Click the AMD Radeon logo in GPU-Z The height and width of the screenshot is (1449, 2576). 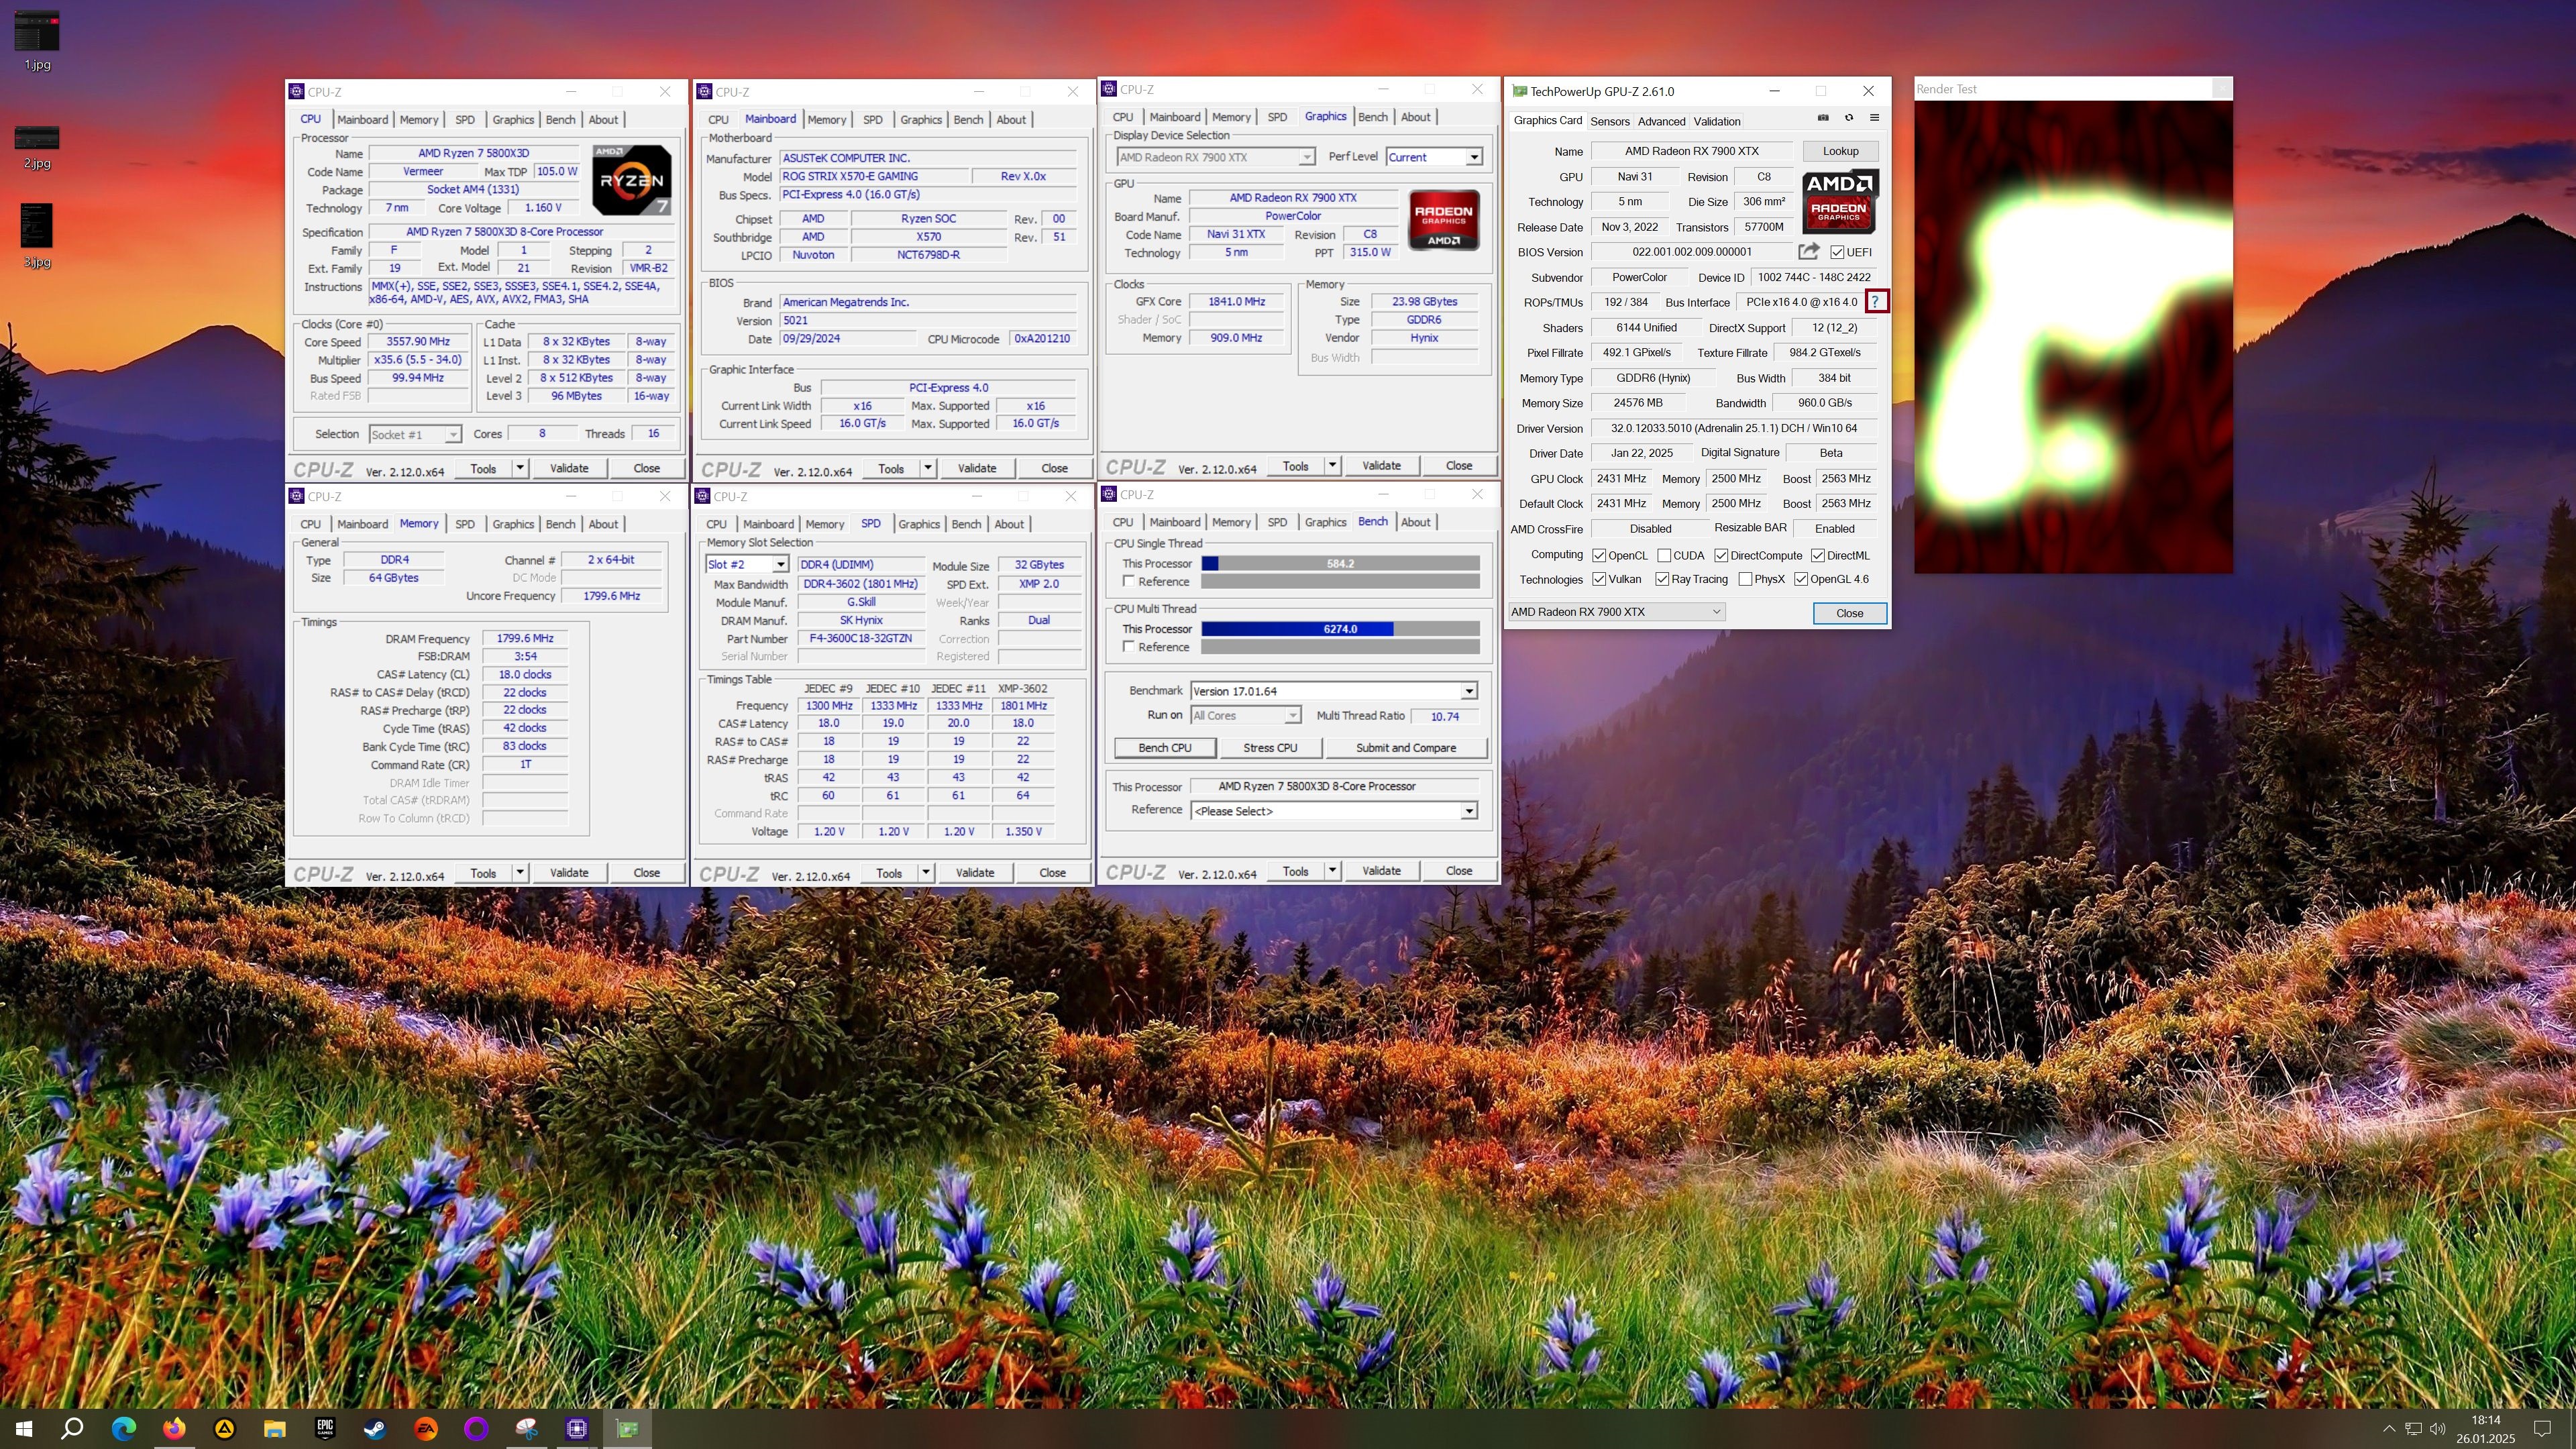tap(1840, 201)
